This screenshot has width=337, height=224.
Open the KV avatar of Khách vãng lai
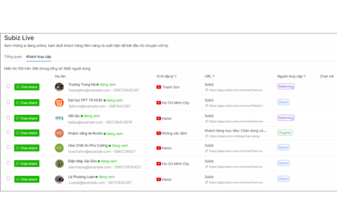point(59,133)
